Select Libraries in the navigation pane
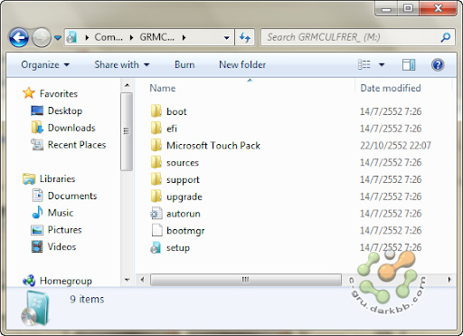 (57, 178)
